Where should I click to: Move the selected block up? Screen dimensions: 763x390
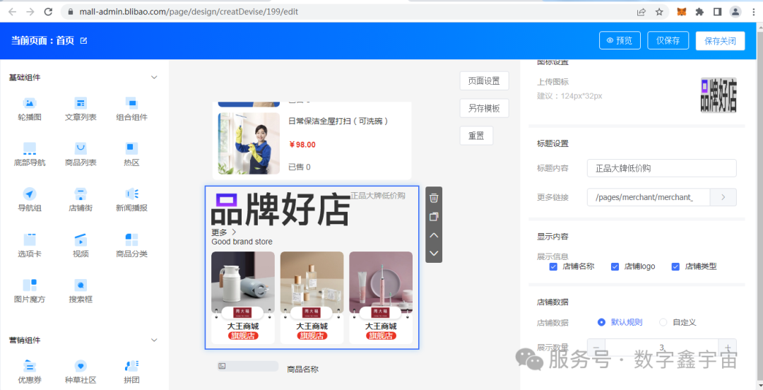[434, 235]
